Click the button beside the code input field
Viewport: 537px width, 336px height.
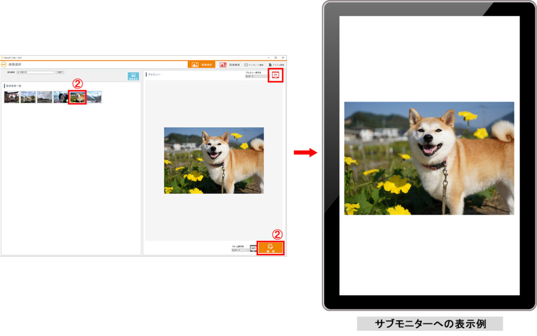[60, 72]
